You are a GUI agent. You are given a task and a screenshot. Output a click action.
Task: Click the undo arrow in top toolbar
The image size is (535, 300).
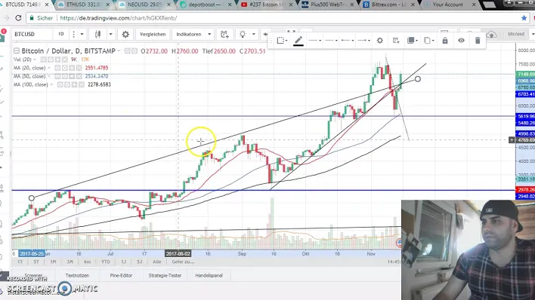click(x=265, y=34)
